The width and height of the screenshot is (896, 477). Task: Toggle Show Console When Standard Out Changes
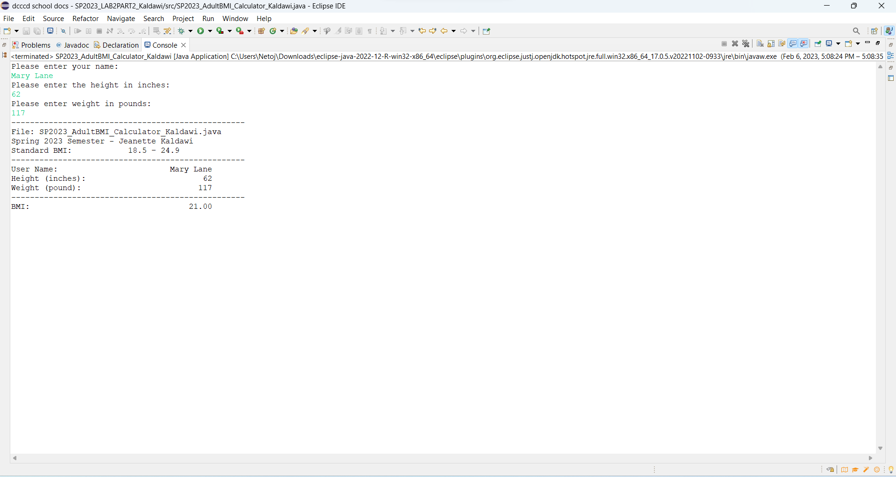(792, 43)
